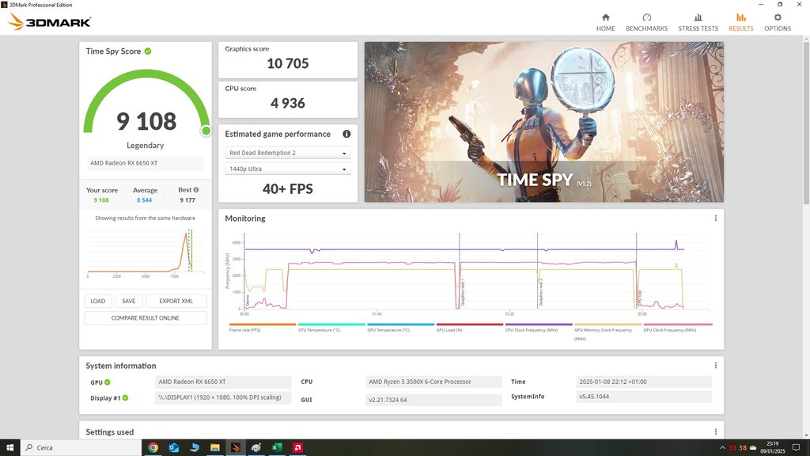Screen dimensions: 810x456
Task: Click the GUI version v2.21.7324 64
Action: (433, 400)
